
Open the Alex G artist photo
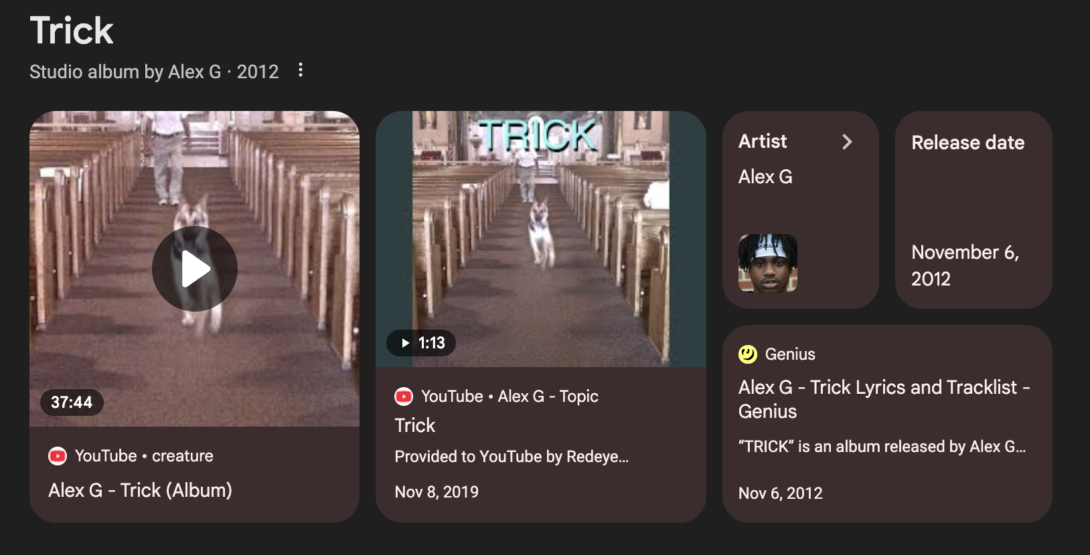tap(767, 263)
